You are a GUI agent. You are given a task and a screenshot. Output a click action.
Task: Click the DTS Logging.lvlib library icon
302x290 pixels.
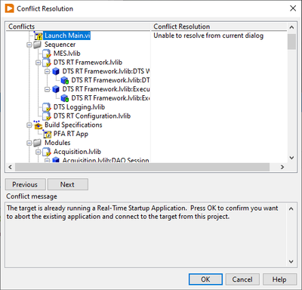(x=47, y=107)
